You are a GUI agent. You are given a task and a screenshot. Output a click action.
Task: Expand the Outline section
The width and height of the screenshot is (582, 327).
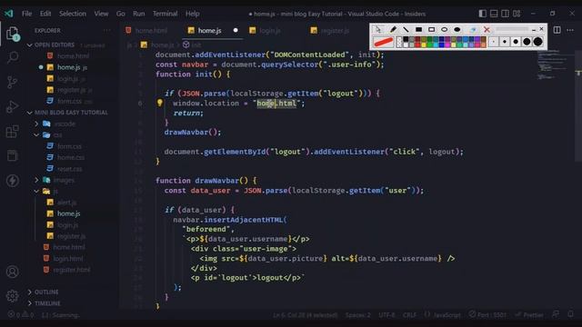(x=46, y=292)
